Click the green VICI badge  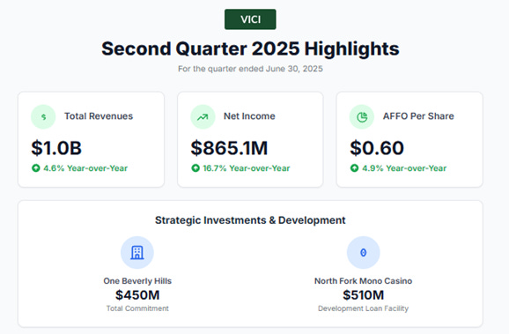[250, 19]
